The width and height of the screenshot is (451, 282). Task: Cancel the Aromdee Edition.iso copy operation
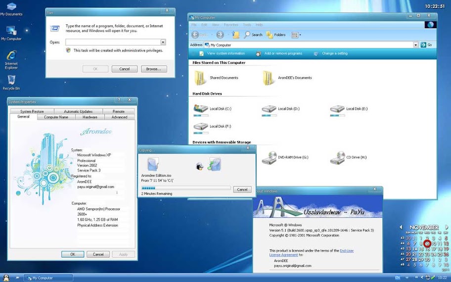(x=242, y=189)
